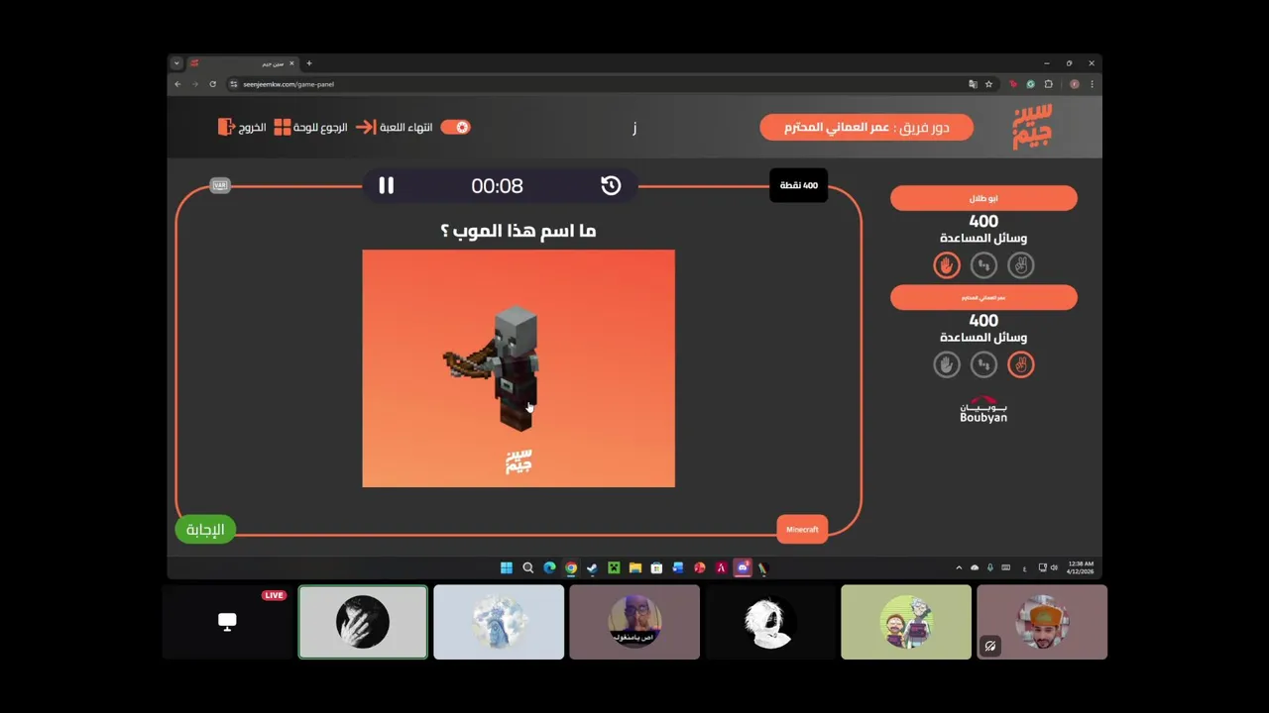The image size is (1269, 713).
Task: Open Discord from the taskbar
Action: tap(743, 567)
